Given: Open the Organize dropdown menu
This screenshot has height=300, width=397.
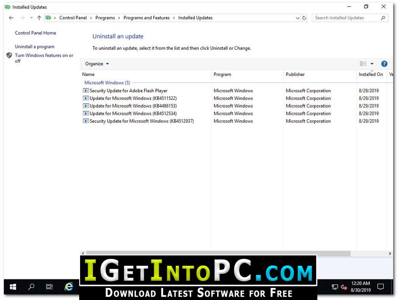Looking at the screenshot, I should pyautogui.click(x=97, y=64).
